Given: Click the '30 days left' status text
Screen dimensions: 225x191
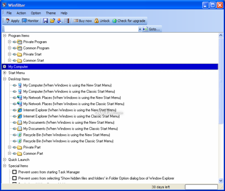Looking at the screenshot, I should tap(161, 187).
